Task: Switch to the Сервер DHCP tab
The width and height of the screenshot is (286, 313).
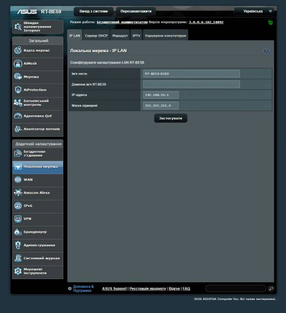Action: click(x=96, y=35)
